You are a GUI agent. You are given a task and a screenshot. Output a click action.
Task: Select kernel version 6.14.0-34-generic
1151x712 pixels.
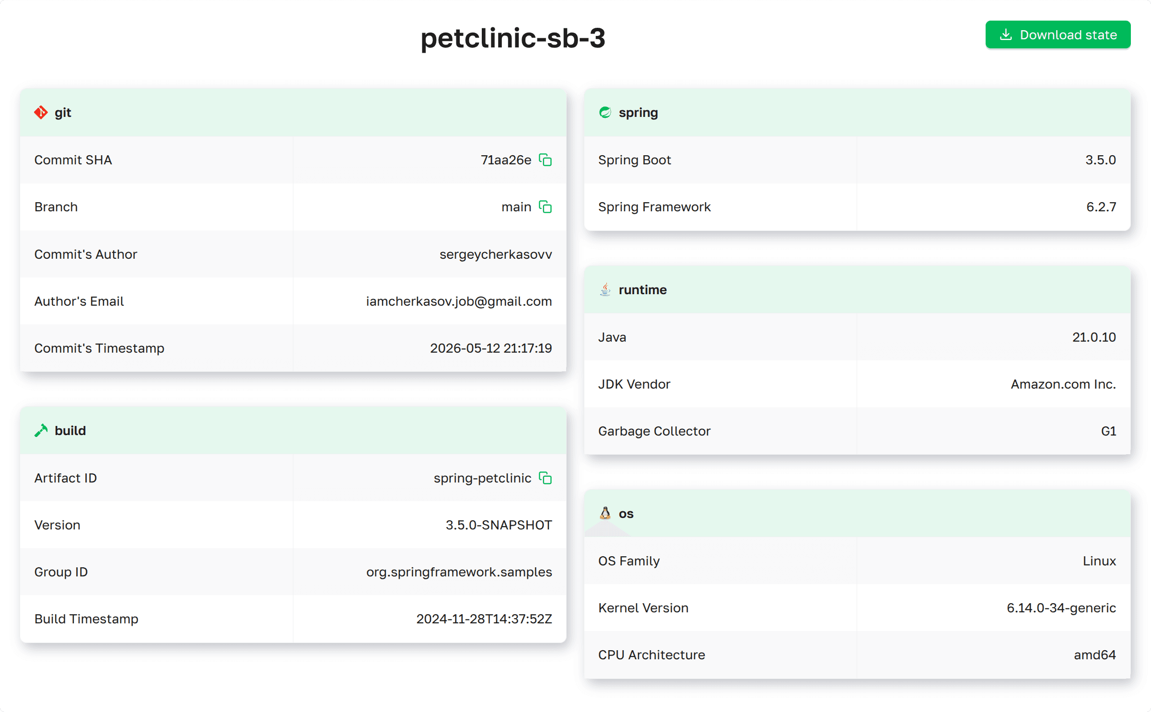(1061, 609)
